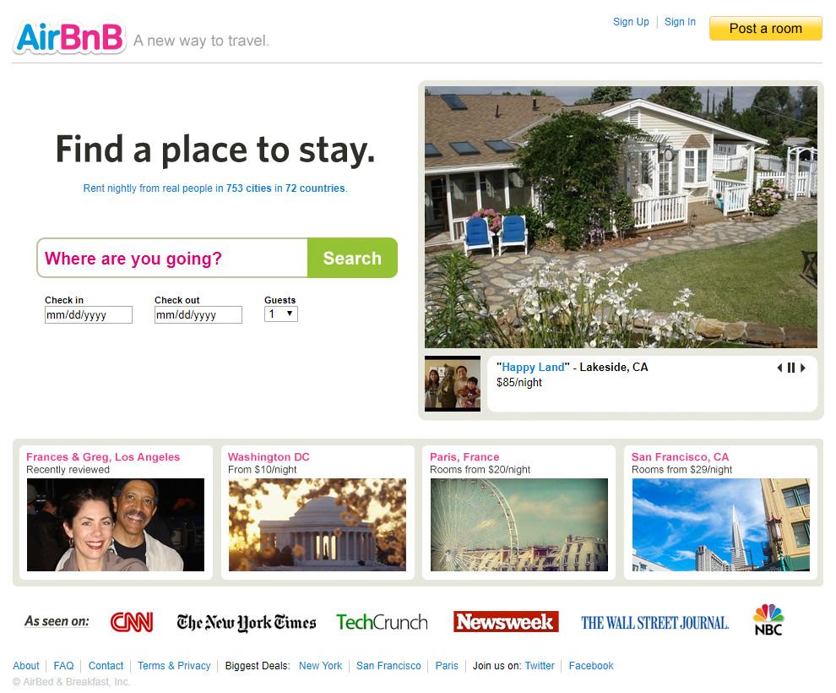Open the CNN logo
836x693 pixels.
[132, 622]
